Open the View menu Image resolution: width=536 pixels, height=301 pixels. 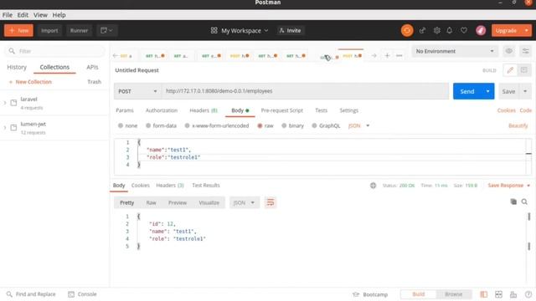(x=40, y=15)
